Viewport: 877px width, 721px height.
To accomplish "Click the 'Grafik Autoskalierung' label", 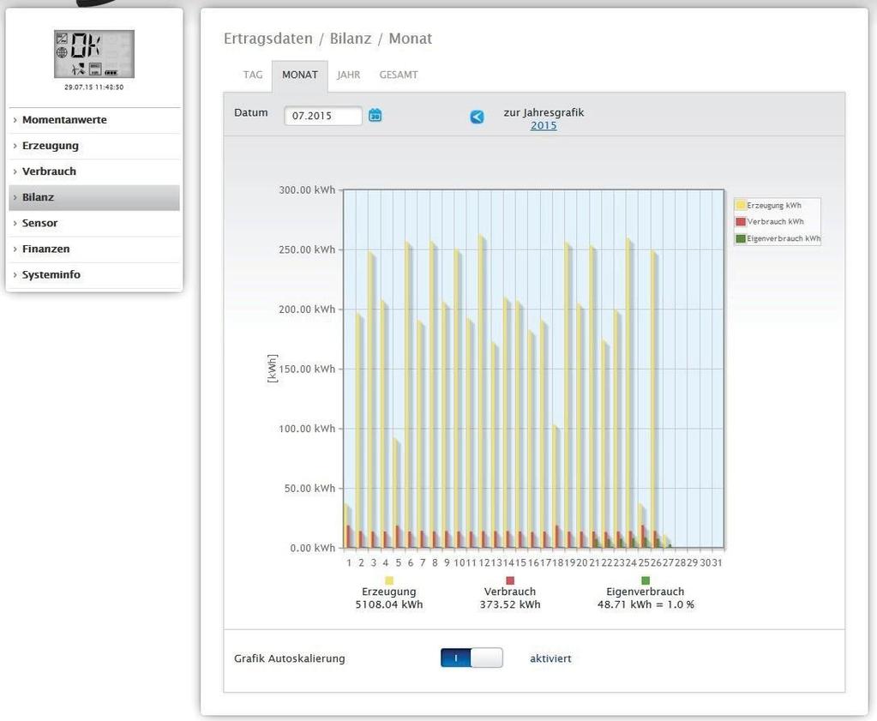I will tap(289, 658).
